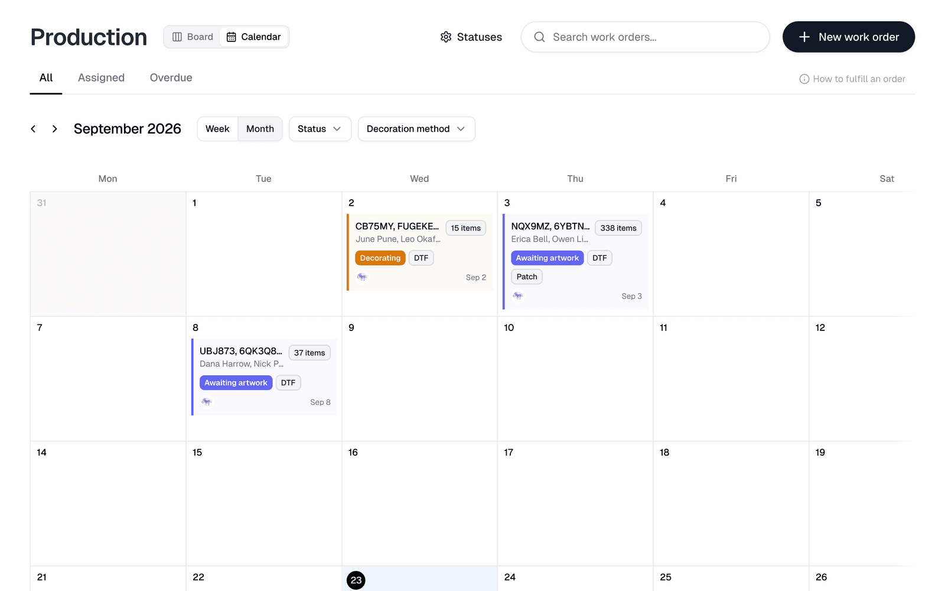This screenshot has width=945, height=591.
Task: Click DTF tag on CB75MY order
Action: click(x=421, y=258)
